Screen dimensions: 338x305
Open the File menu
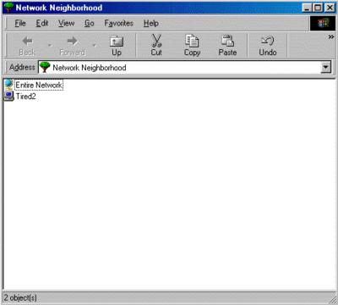[20, 23]
